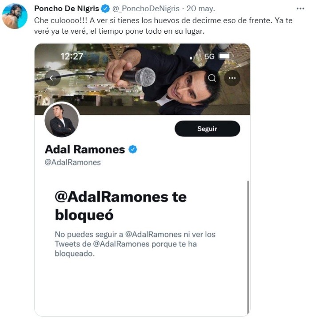Image resolution: width=311 pixels, height=319 pixels.
Task: Open the 20 may. tweet timestamp
Action: click(x=201, y=8)
